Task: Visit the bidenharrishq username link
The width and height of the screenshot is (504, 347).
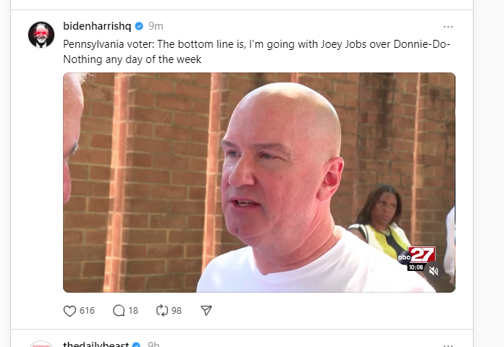Action: (x=97, y=26)
